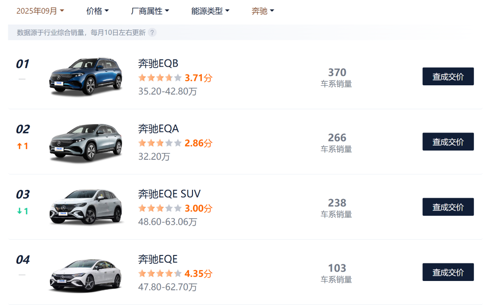The image size is (491, 305).
Task: Open the 2025年09月 month selector
Action: click(39, 10)
